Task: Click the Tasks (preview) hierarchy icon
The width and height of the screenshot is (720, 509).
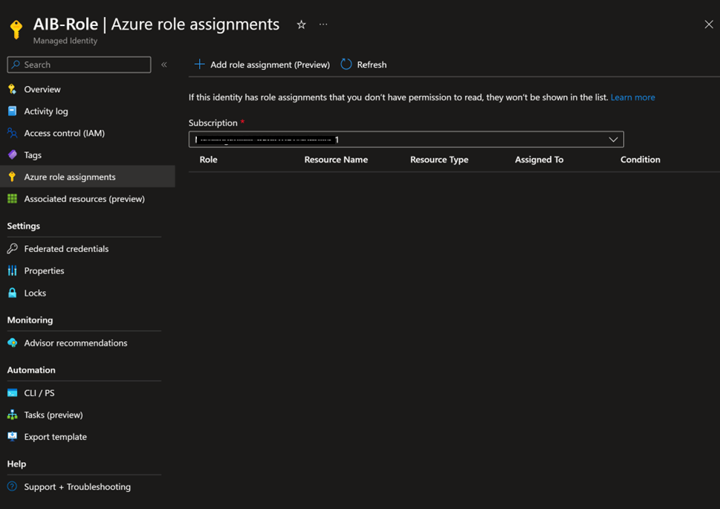Action: point(13,415)
